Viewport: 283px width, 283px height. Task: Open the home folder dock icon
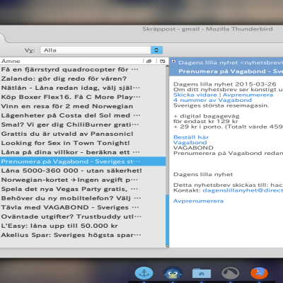tap(202, 273)
